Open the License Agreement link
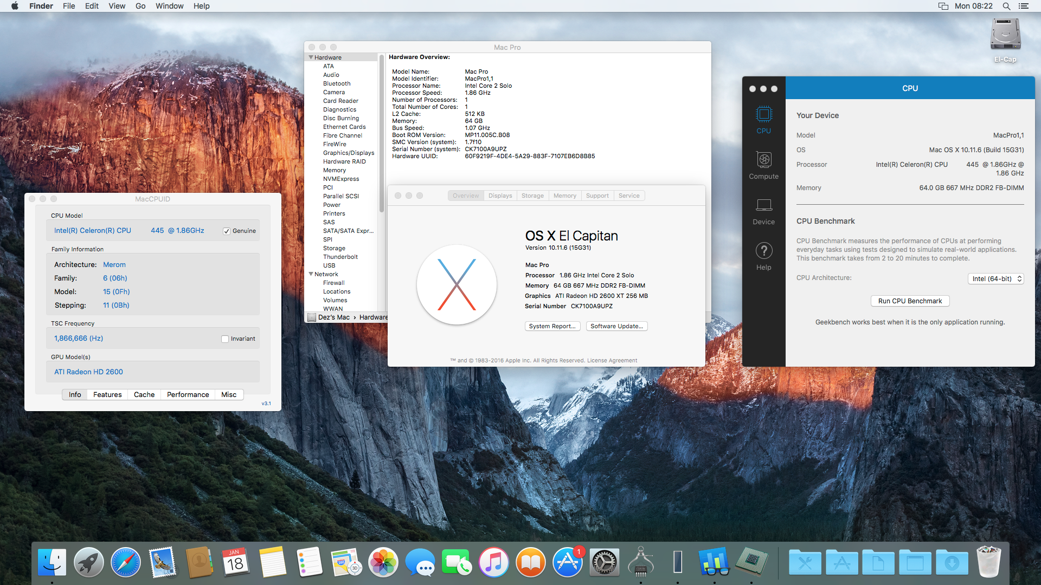The height and width of the screenshot is (585, 1041). coord(612,360)
